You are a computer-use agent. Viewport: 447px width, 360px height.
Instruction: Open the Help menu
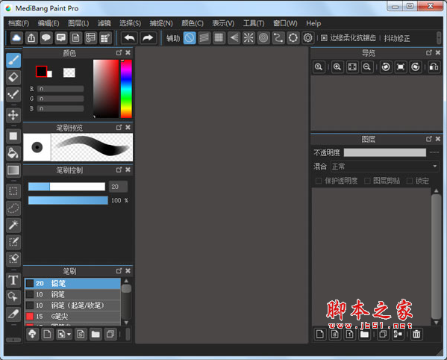pos(313,23)
